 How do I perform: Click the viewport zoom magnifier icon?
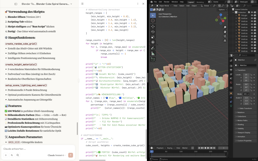pos(225,27)
